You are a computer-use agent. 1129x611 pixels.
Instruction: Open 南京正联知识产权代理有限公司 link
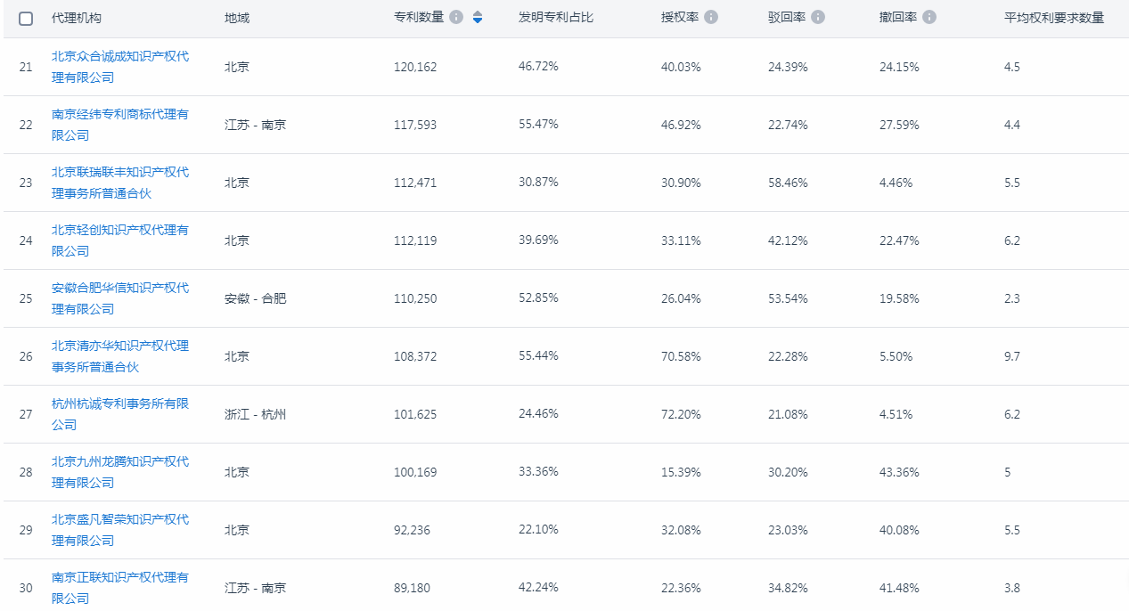120,588
